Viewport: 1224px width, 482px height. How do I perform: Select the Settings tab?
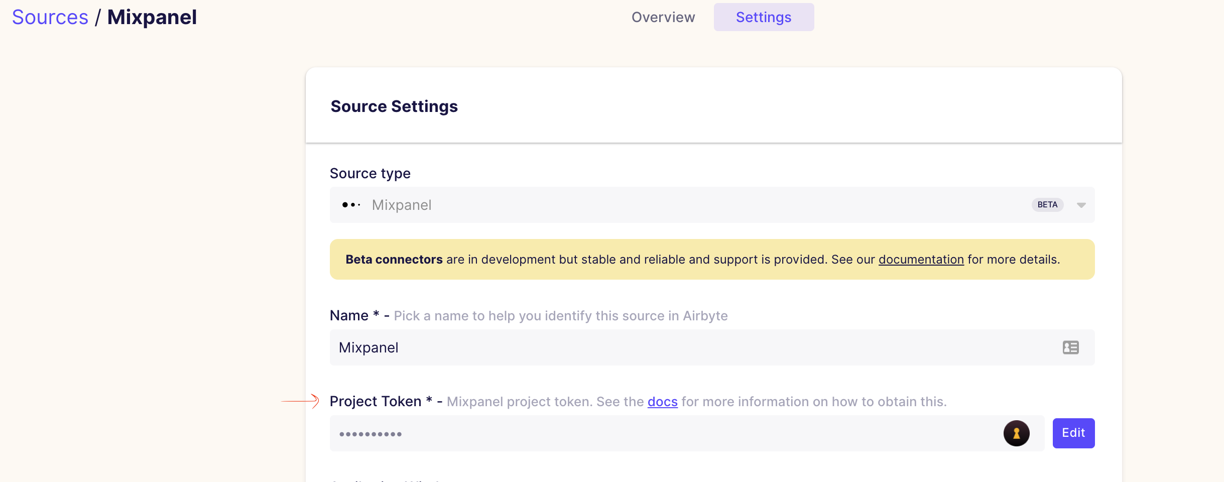pyautogui.click(x=764, y=17)
